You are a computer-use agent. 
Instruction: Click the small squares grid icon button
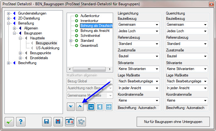81,122
